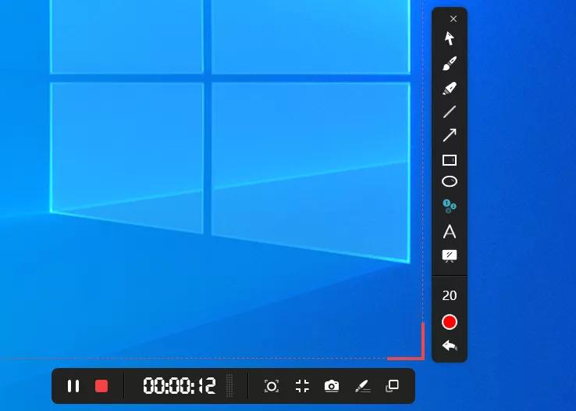Select the text annotation tool
The height and width of the screenshot is (411, 576).
point(450,232)
